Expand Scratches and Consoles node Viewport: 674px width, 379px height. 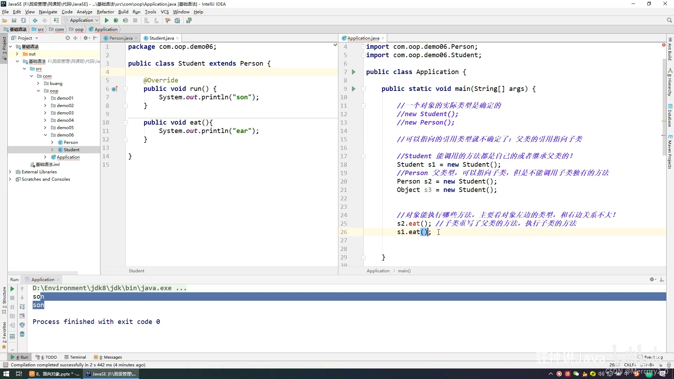tap(10, 179)
